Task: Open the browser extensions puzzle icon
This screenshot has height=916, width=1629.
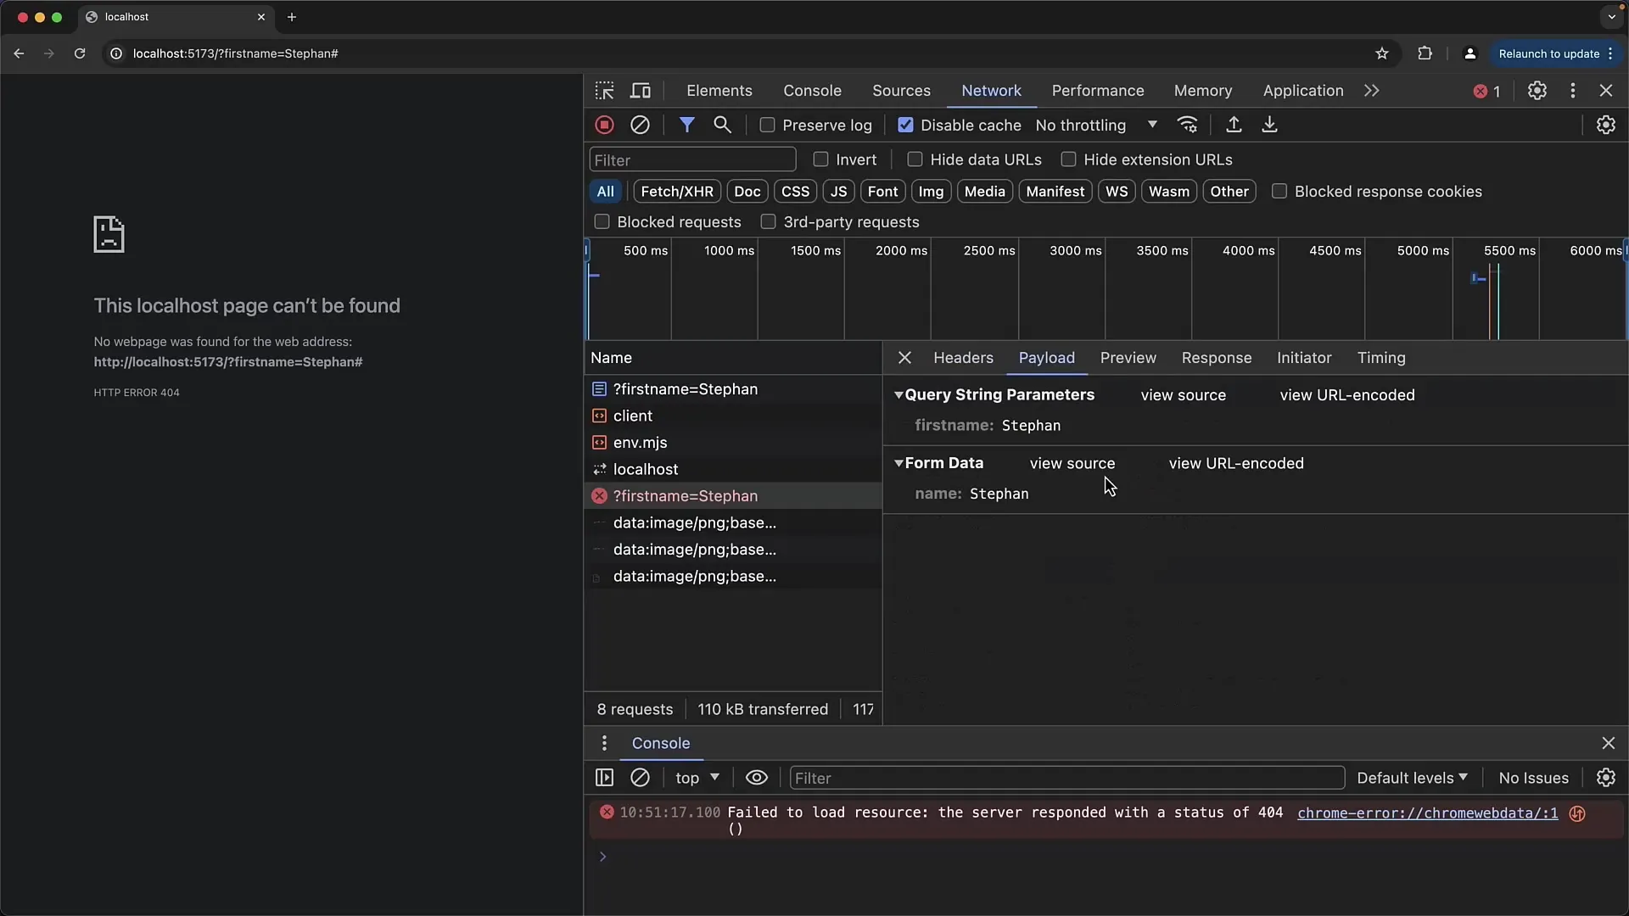Action: click(x=1425, y=53)
